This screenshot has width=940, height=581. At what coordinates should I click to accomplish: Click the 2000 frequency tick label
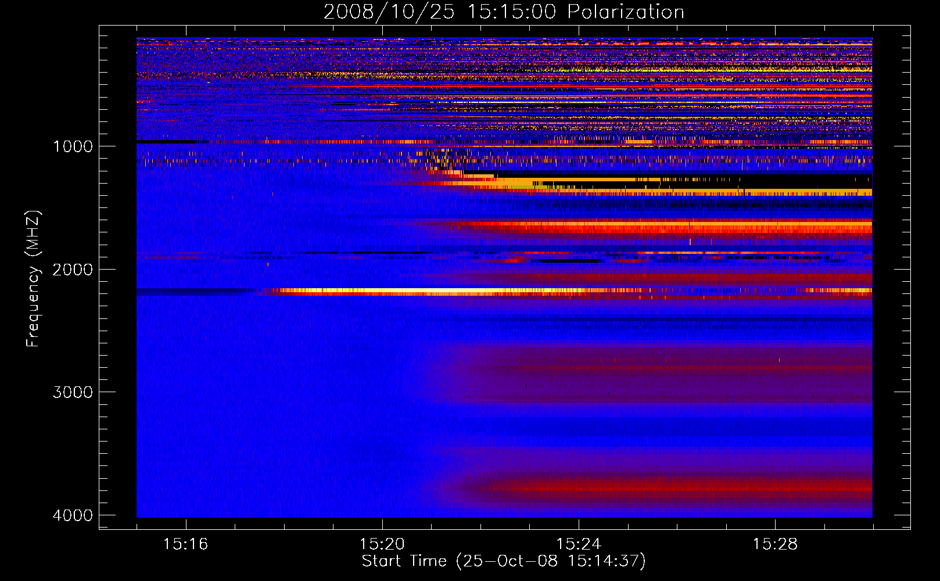73,269
